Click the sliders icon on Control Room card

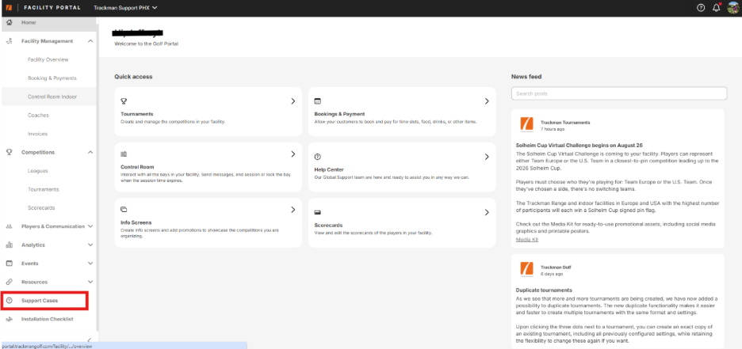tap(124, 154)
